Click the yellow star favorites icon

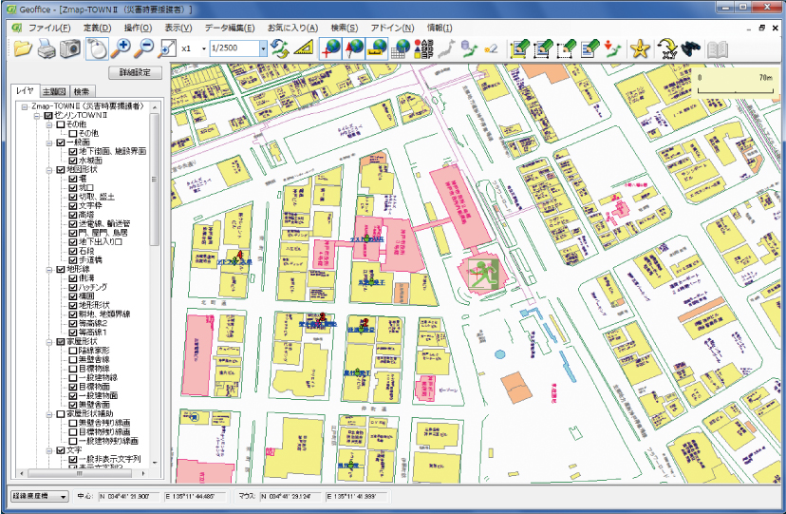[640, 48]
